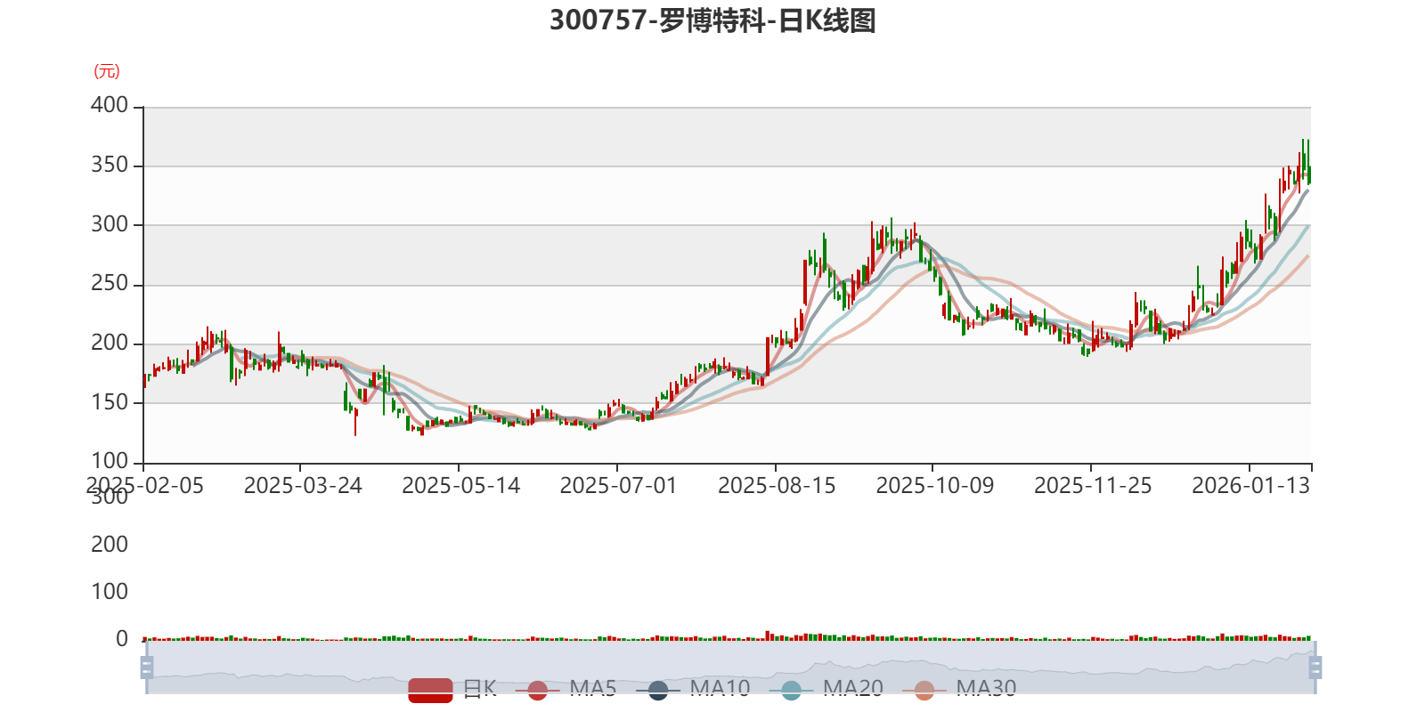Click the volume axis label 100
The height and width of the screenshot is (712, 1425).
click(110, 592)
